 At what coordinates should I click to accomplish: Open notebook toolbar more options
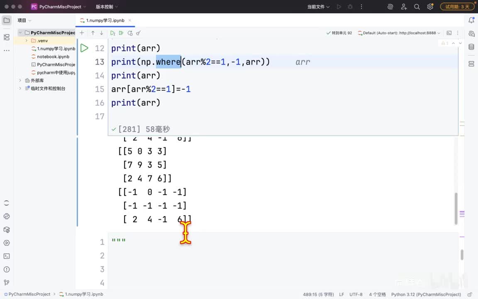(x=458, y=33)
